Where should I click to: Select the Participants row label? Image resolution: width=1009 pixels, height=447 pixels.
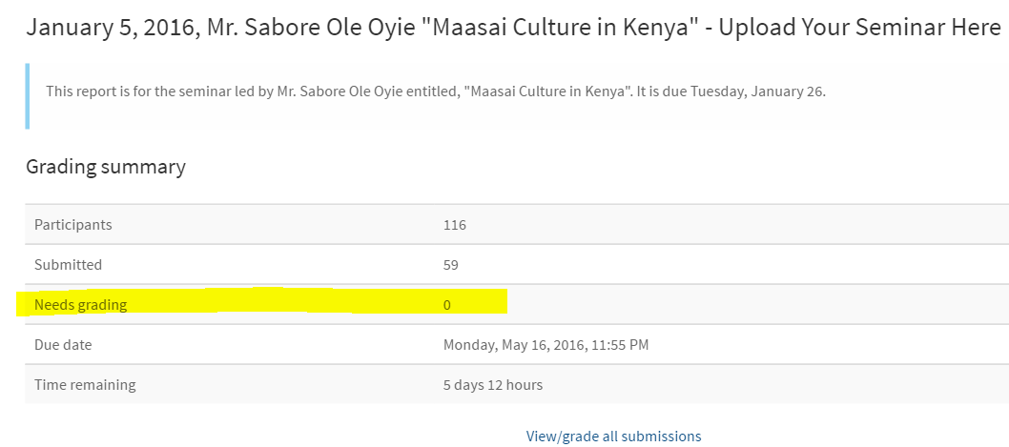point(73,225)
